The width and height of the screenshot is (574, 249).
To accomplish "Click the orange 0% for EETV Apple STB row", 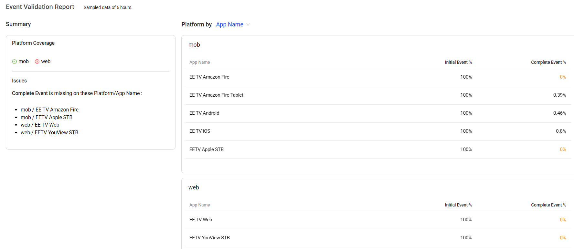I will click(x=563, y=149).
